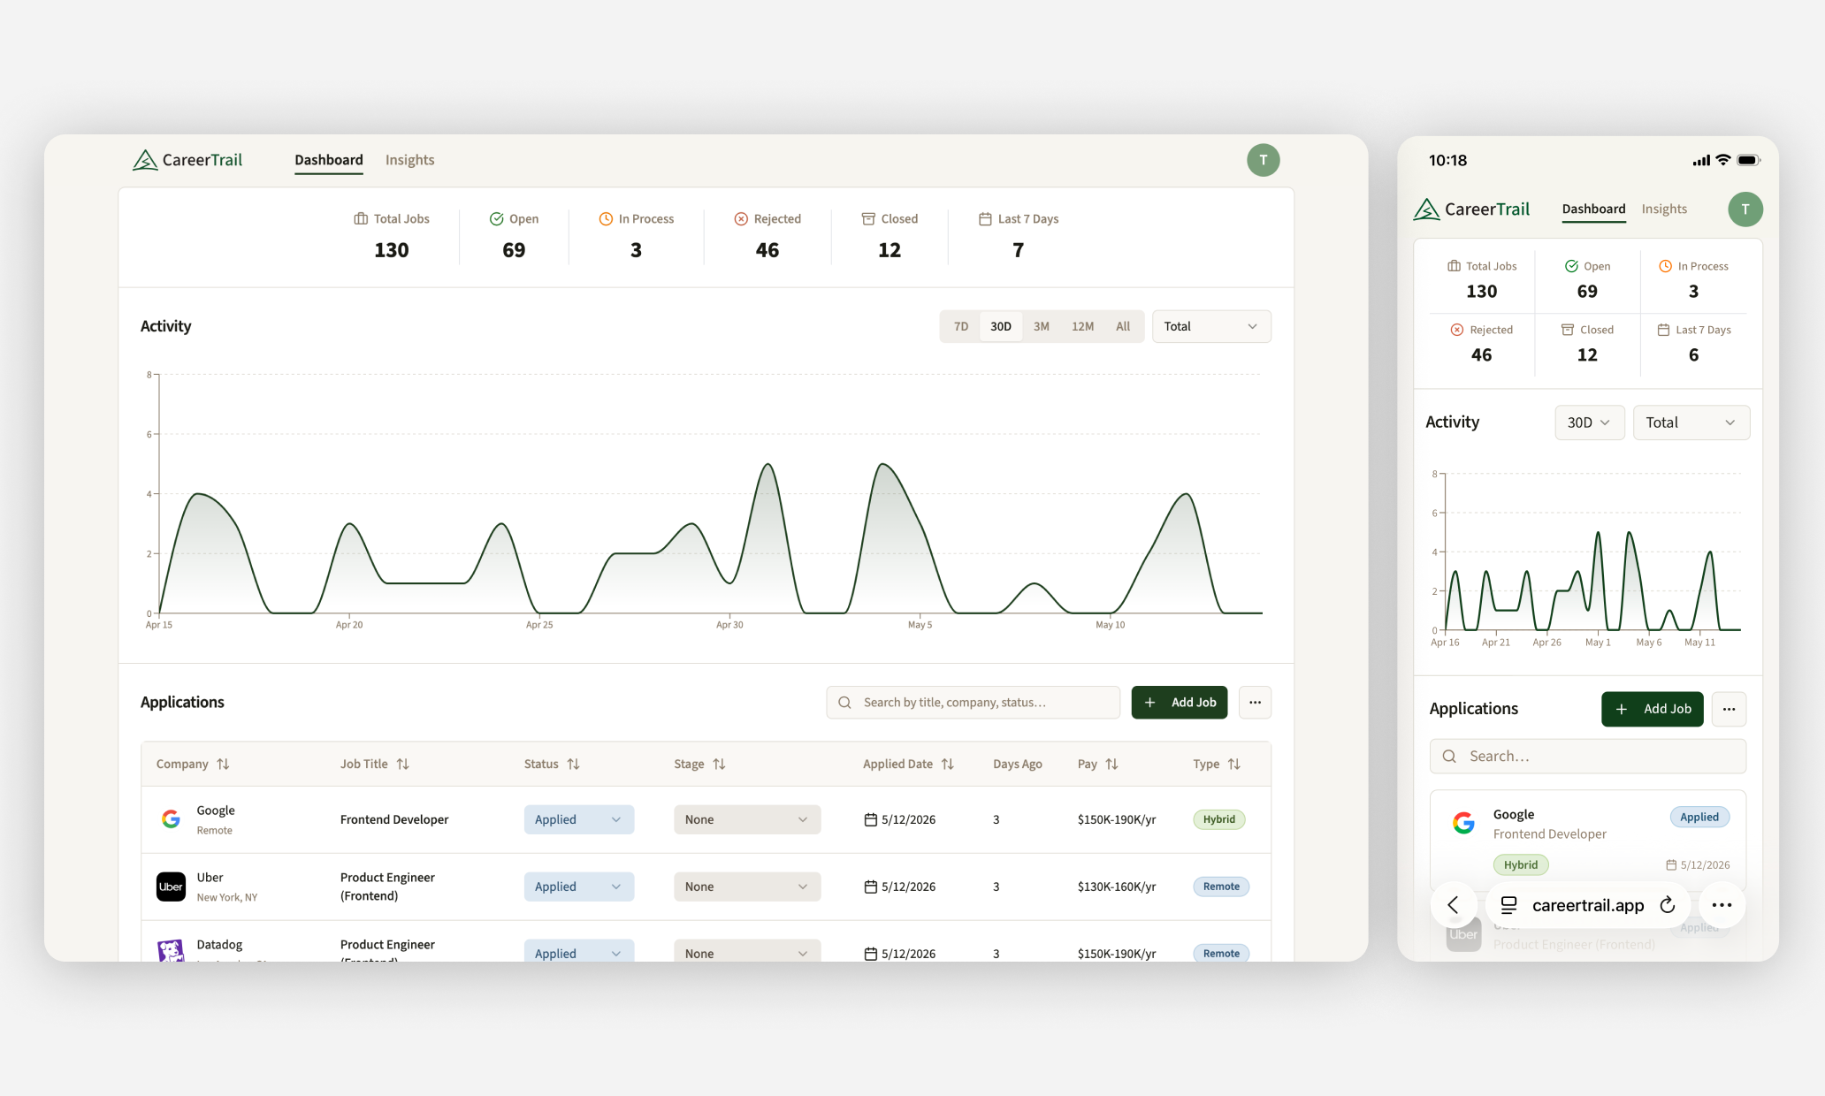Open desktop Applications more options button
This screenshot has height=1096, width=1825.
(x=1255, y=703)
